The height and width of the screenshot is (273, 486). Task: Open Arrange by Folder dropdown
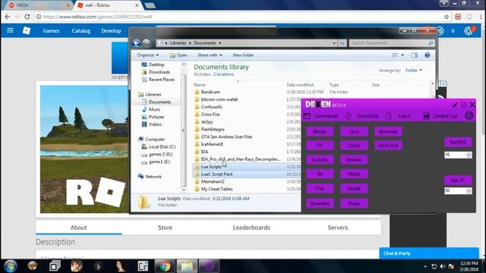point(414,71)
